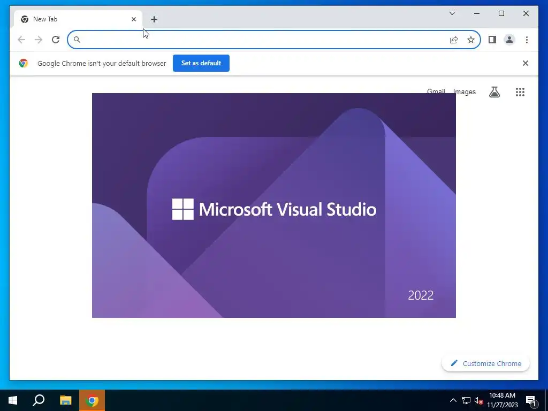Open the Windows Start menu

(13, 400)
